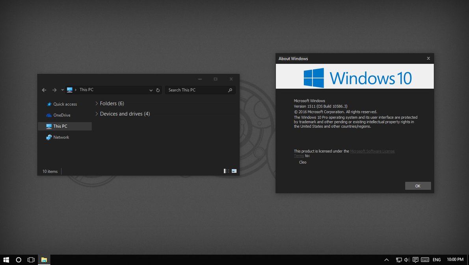The width and height of the screenshot is (469, 265).
Task: Click This PC icon in address bar
Action: [x=70, y=90]
